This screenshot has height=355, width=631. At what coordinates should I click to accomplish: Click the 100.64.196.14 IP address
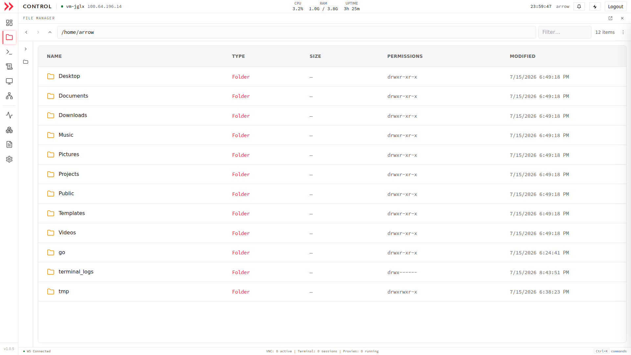(x=105, y=7)
